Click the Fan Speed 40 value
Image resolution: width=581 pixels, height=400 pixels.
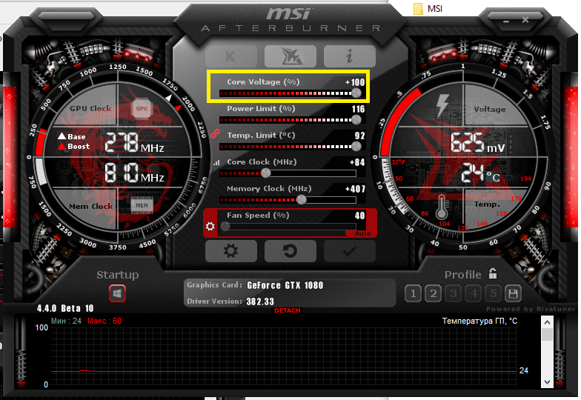[x=360, y=216]
